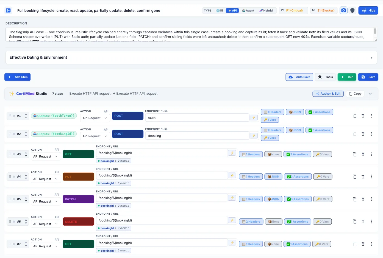This screenshot has height=258, width=383.
Task: Select the UI test type
Action: [x=220, y=10]
